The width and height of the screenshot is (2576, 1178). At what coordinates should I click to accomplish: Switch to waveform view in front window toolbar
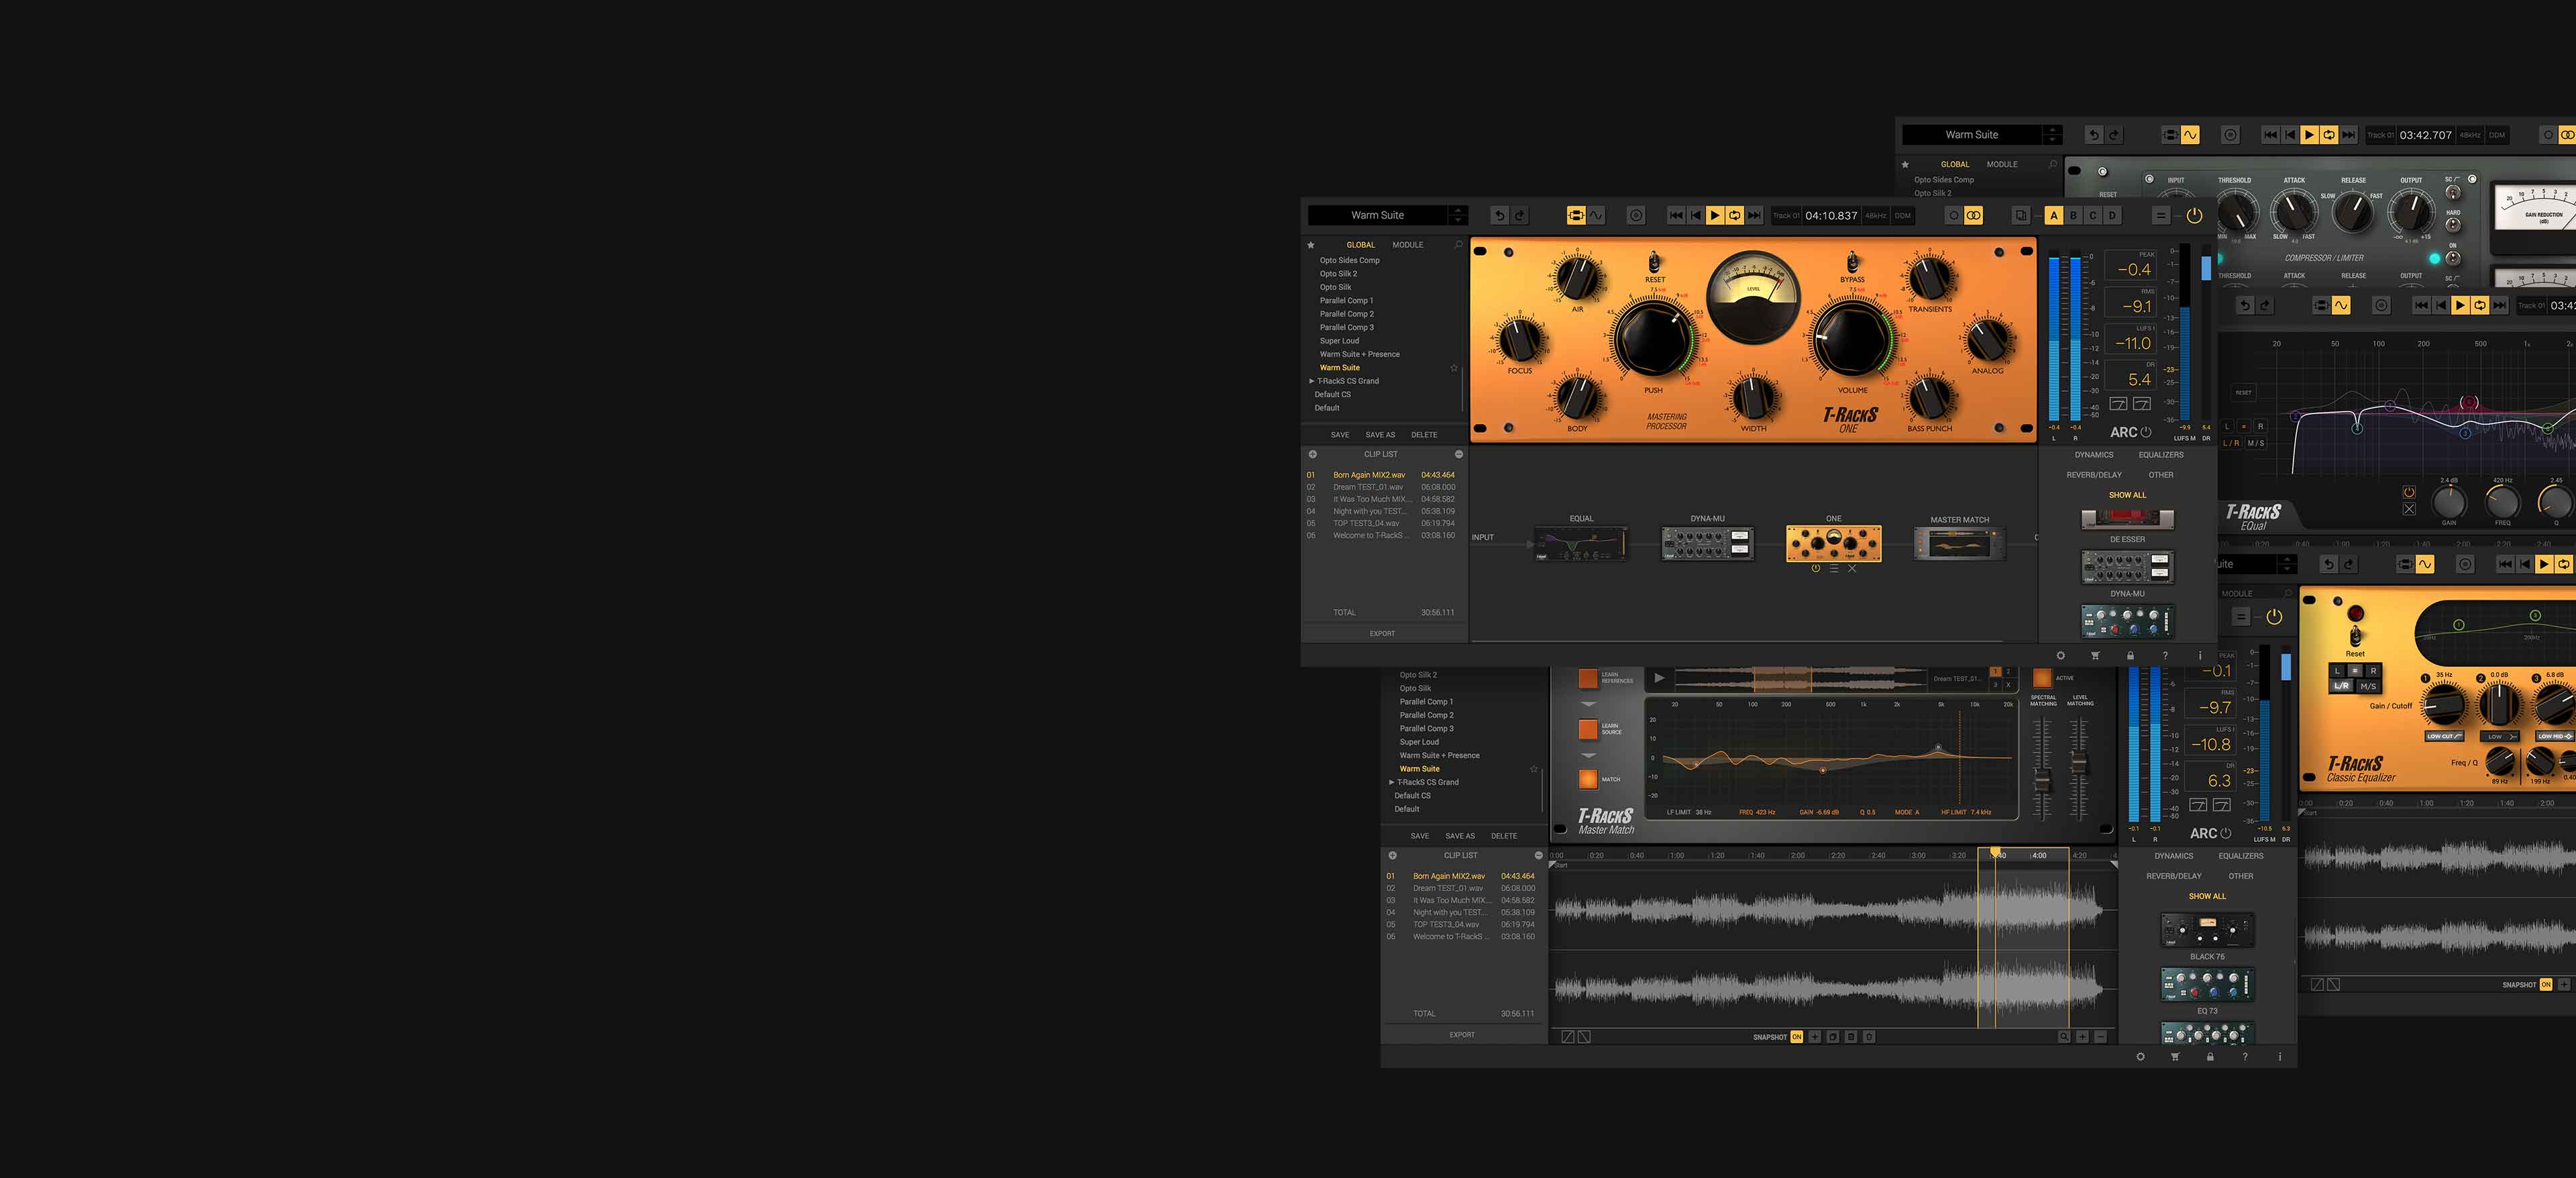[1596, 215]
